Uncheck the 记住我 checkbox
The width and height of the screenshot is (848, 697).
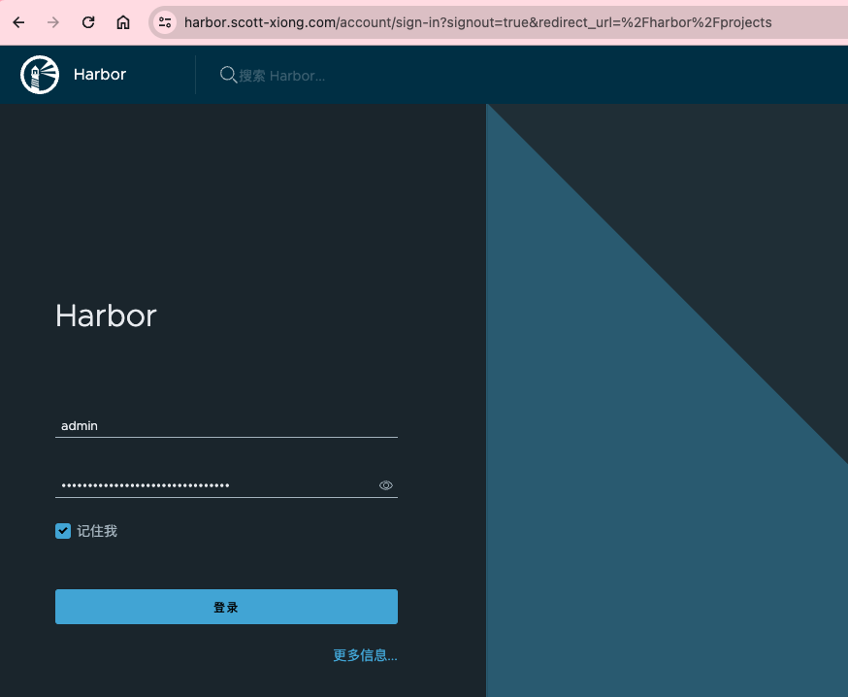click(x=63, y=531)
